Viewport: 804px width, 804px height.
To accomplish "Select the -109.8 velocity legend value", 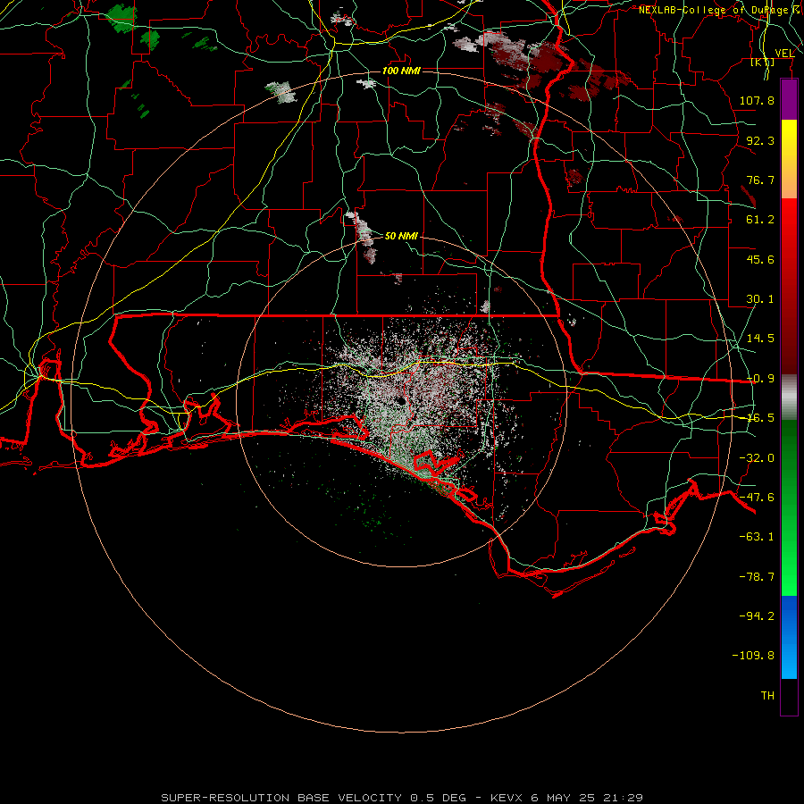I will click(x=753, y=656).
